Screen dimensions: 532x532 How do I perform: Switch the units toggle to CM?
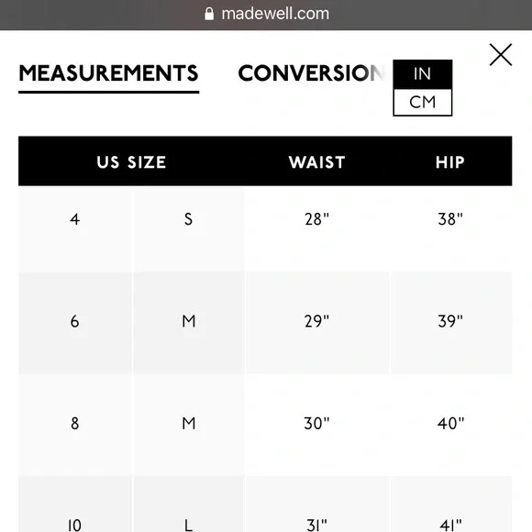coord(423,102)
